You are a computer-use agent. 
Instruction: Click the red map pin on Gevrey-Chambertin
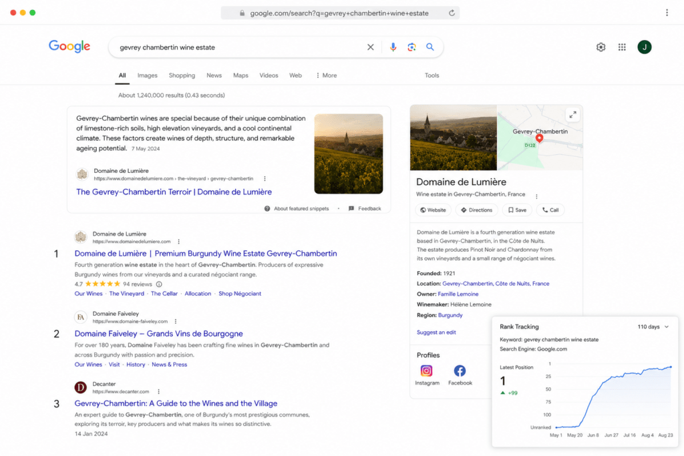(x=539, y=138)
